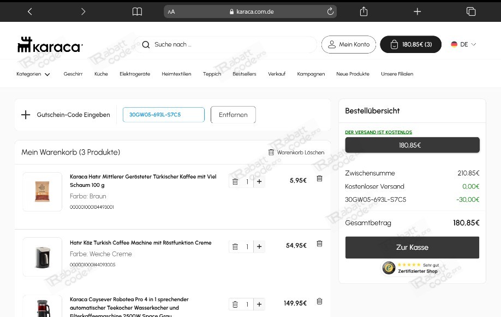Increase quantity of Hatır Kaffee 100 g

pos(259,181)
